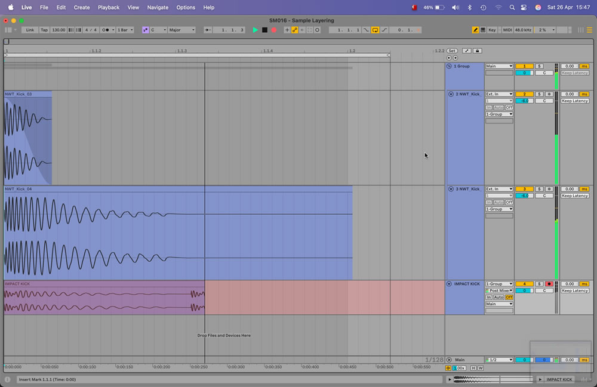Click the Link button
597x387 pixels.
tap(30, 30)
